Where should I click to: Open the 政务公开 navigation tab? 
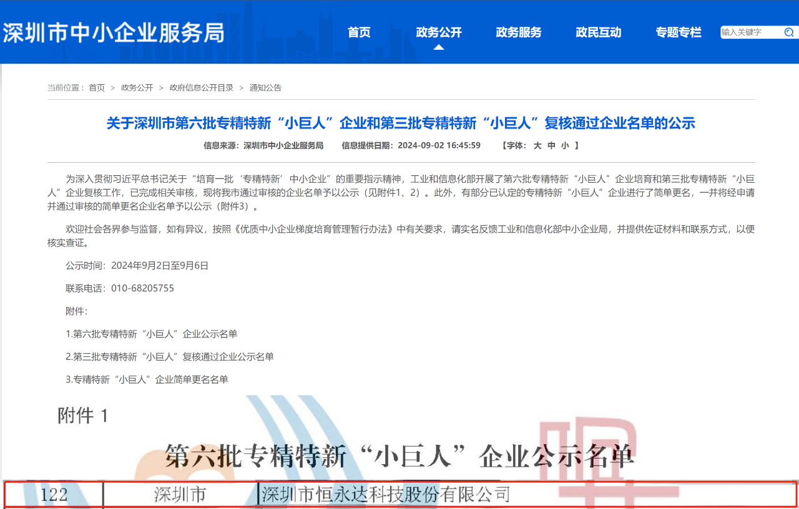[439, 32]
